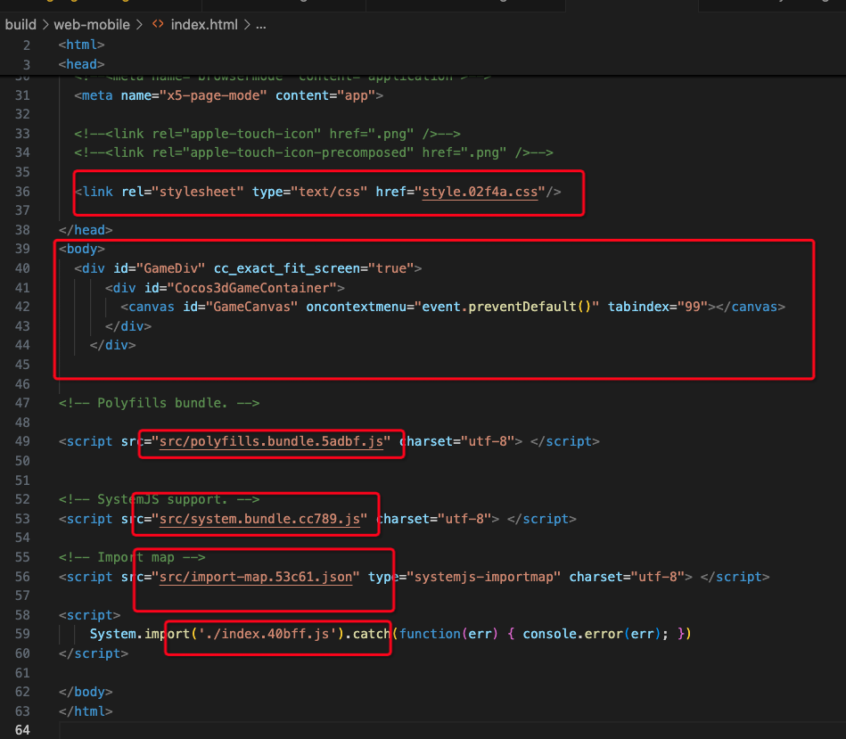Open the web-mobile breadcrumb segment

pos(91,25)
